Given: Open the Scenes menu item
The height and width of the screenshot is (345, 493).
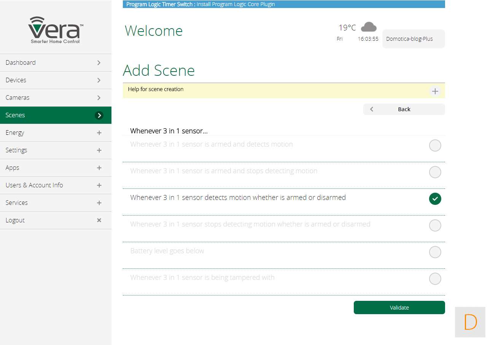Looking at the screenshot, I should point(56,115).
